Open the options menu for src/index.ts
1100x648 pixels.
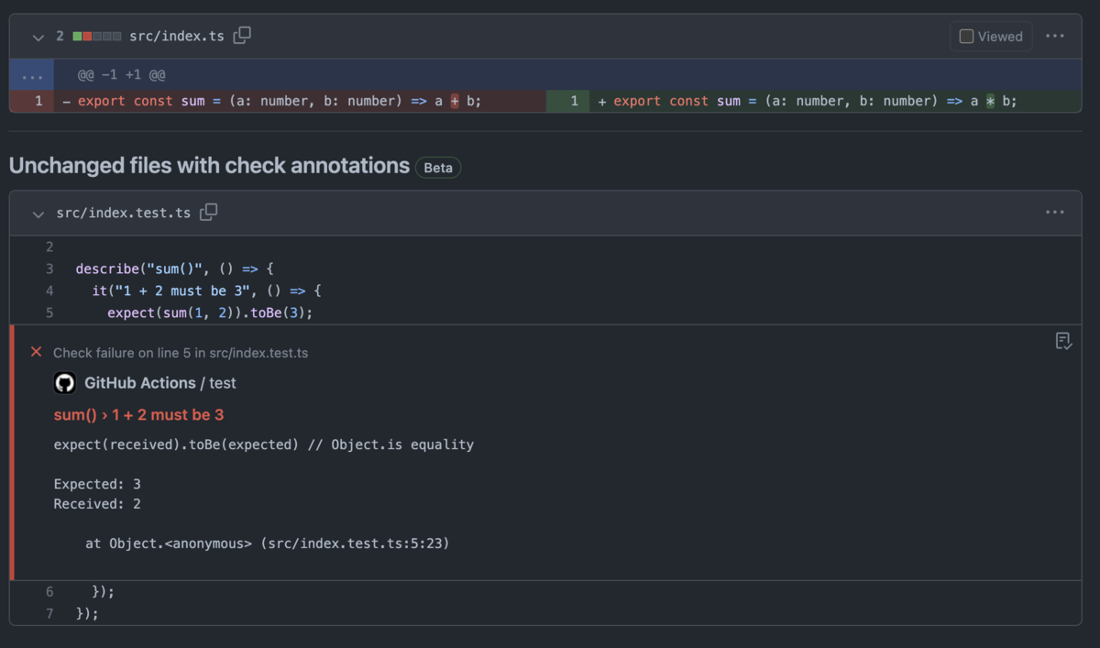1055,35
